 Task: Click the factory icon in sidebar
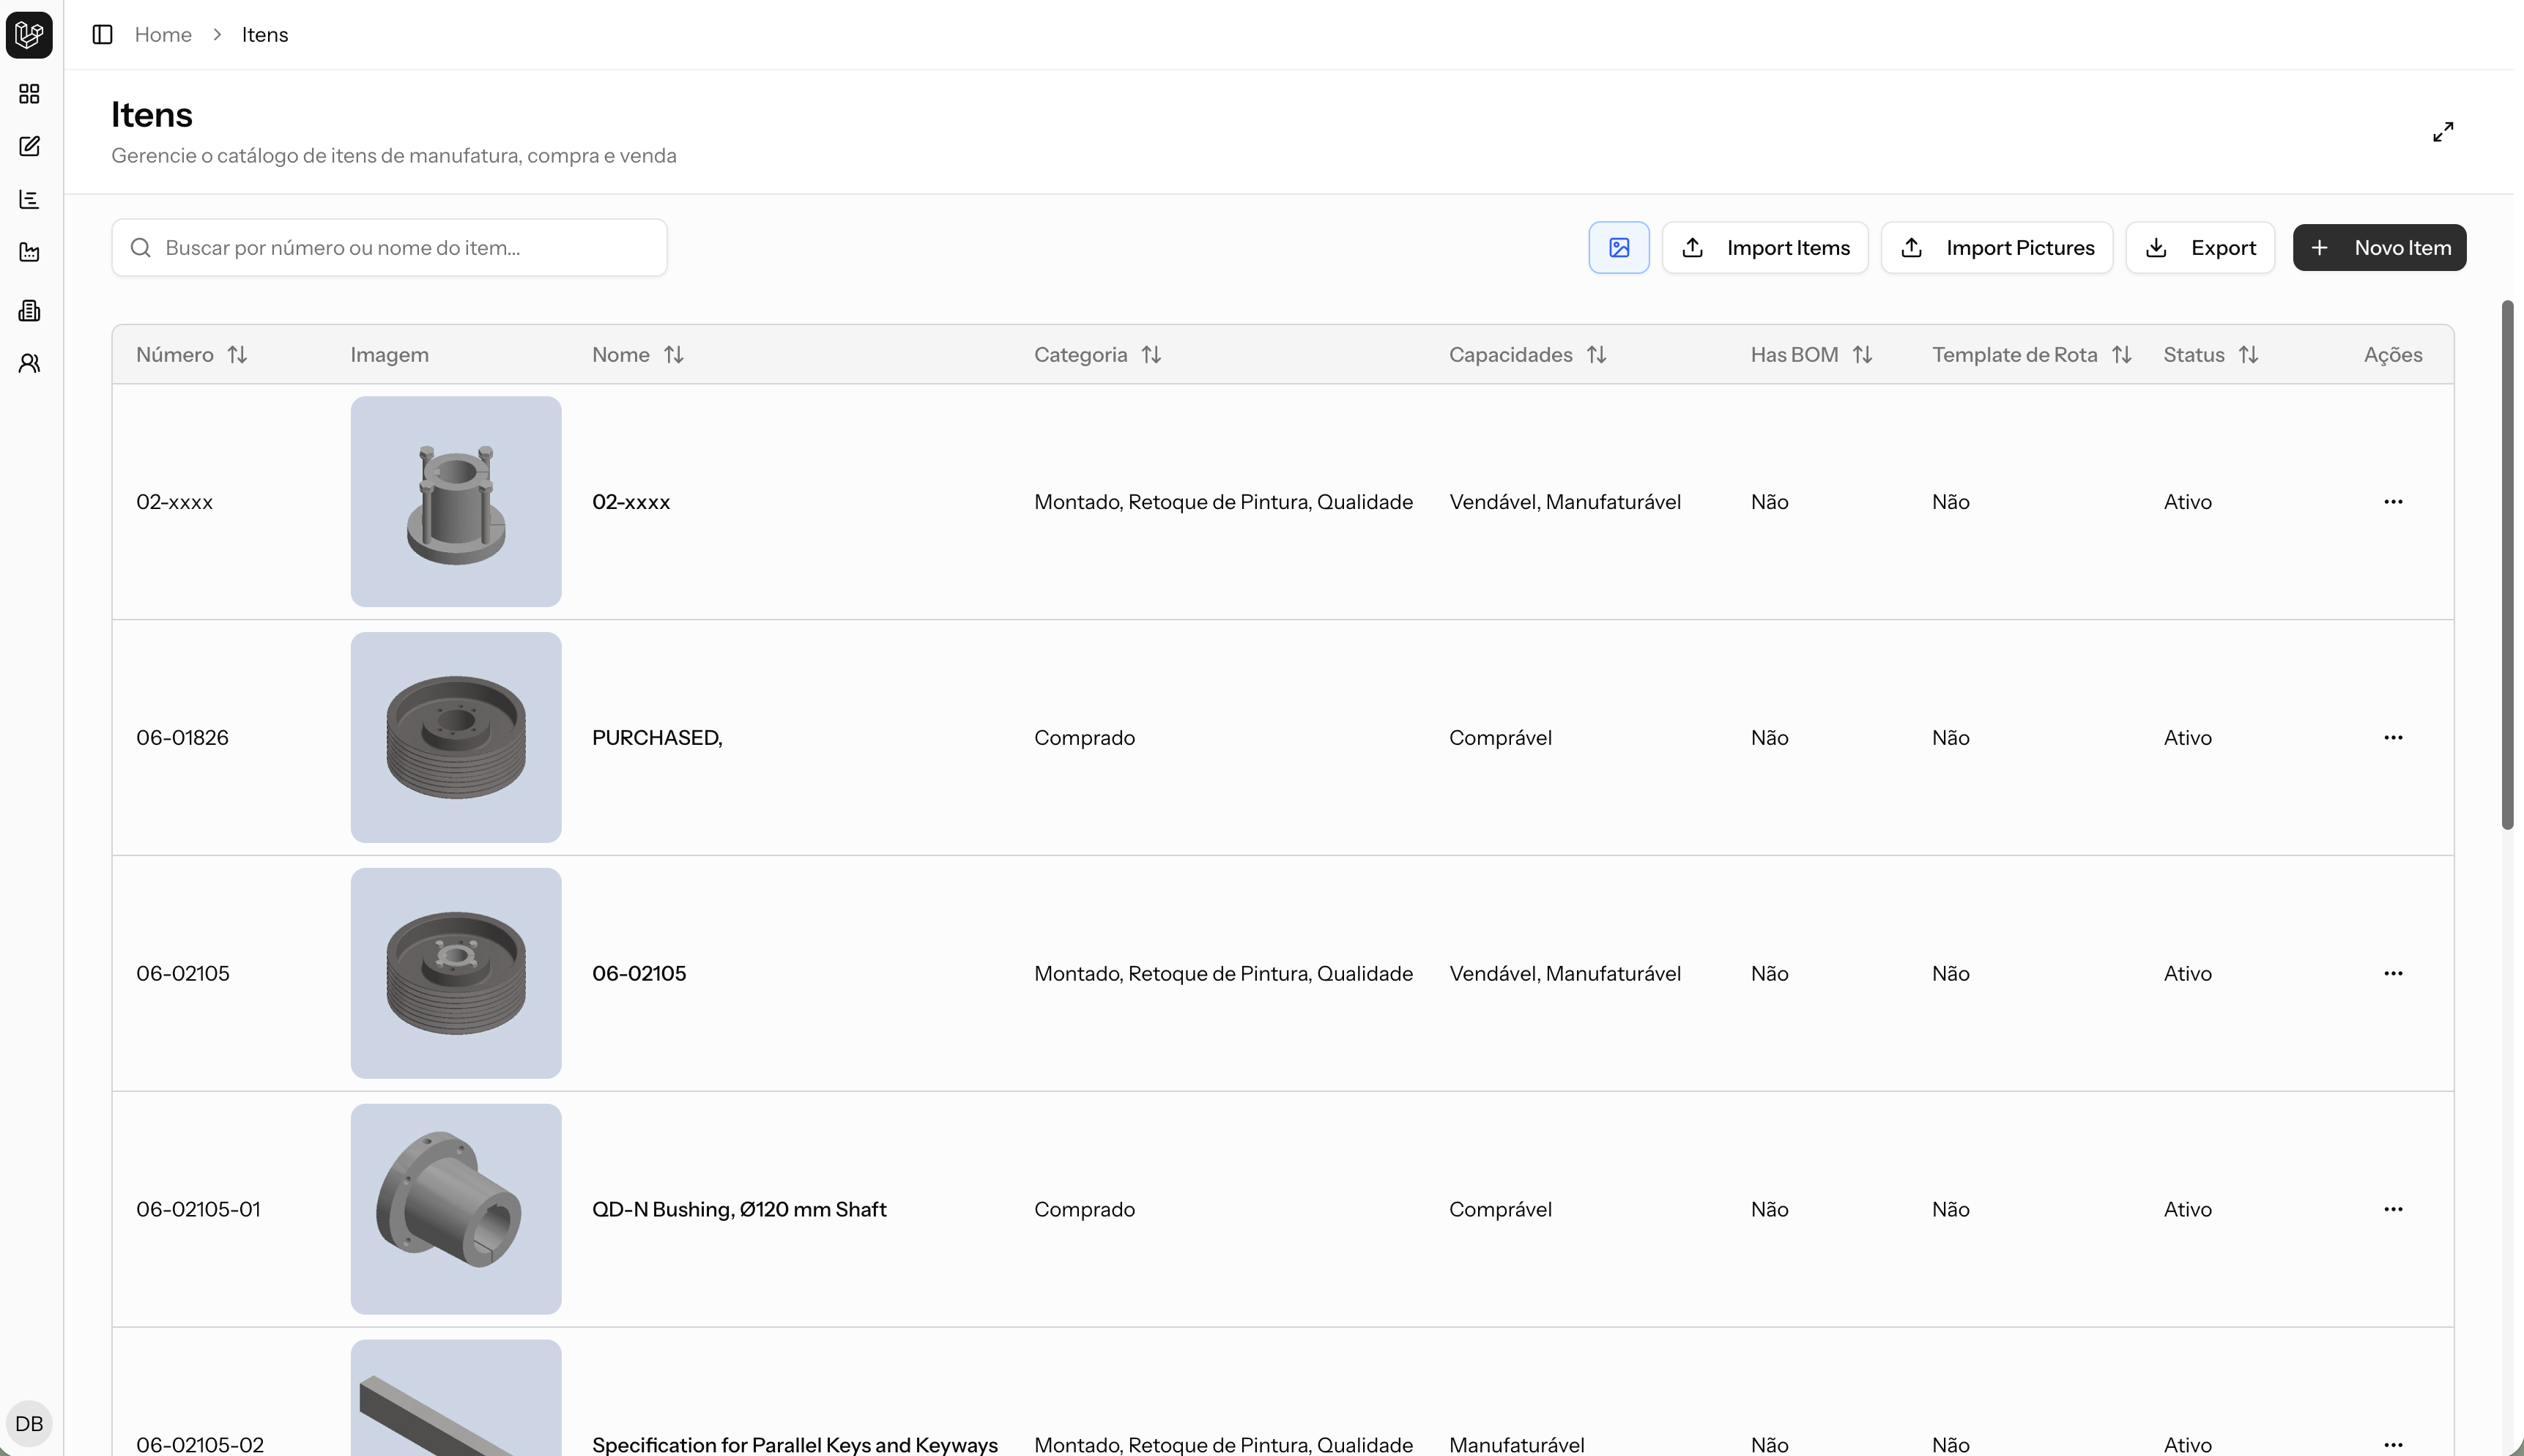click(29, 252)
